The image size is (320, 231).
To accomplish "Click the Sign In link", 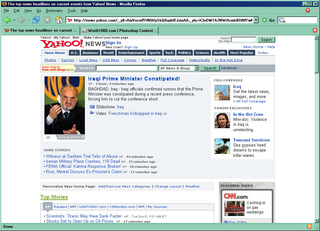I will [x=113, y=43].
